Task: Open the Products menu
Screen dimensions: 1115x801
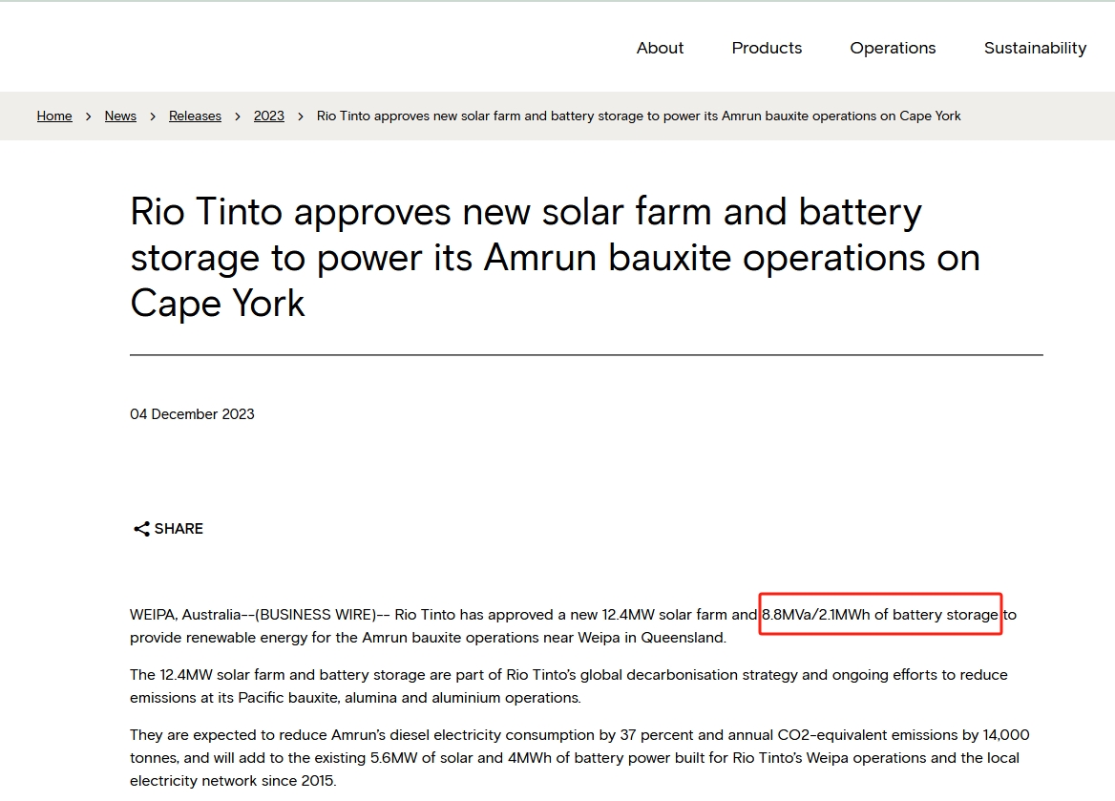Action: 767,48
